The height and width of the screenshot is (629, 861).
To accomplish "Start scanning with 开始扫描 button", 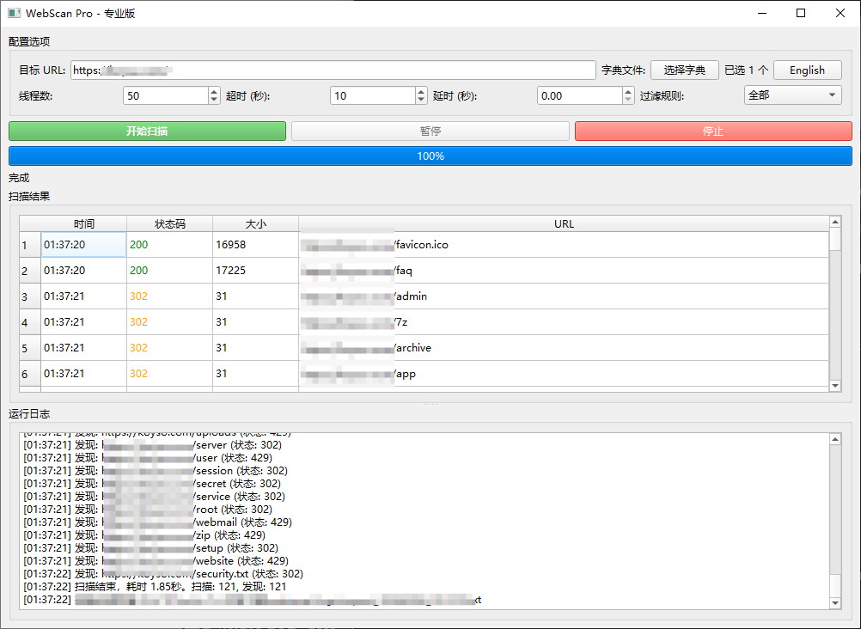I will click(x=147, y=131).
